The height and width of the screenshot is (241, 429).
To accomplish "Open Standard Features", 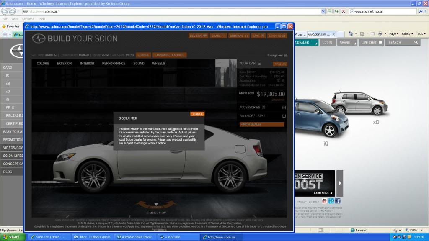I will [x=169, y=55].
